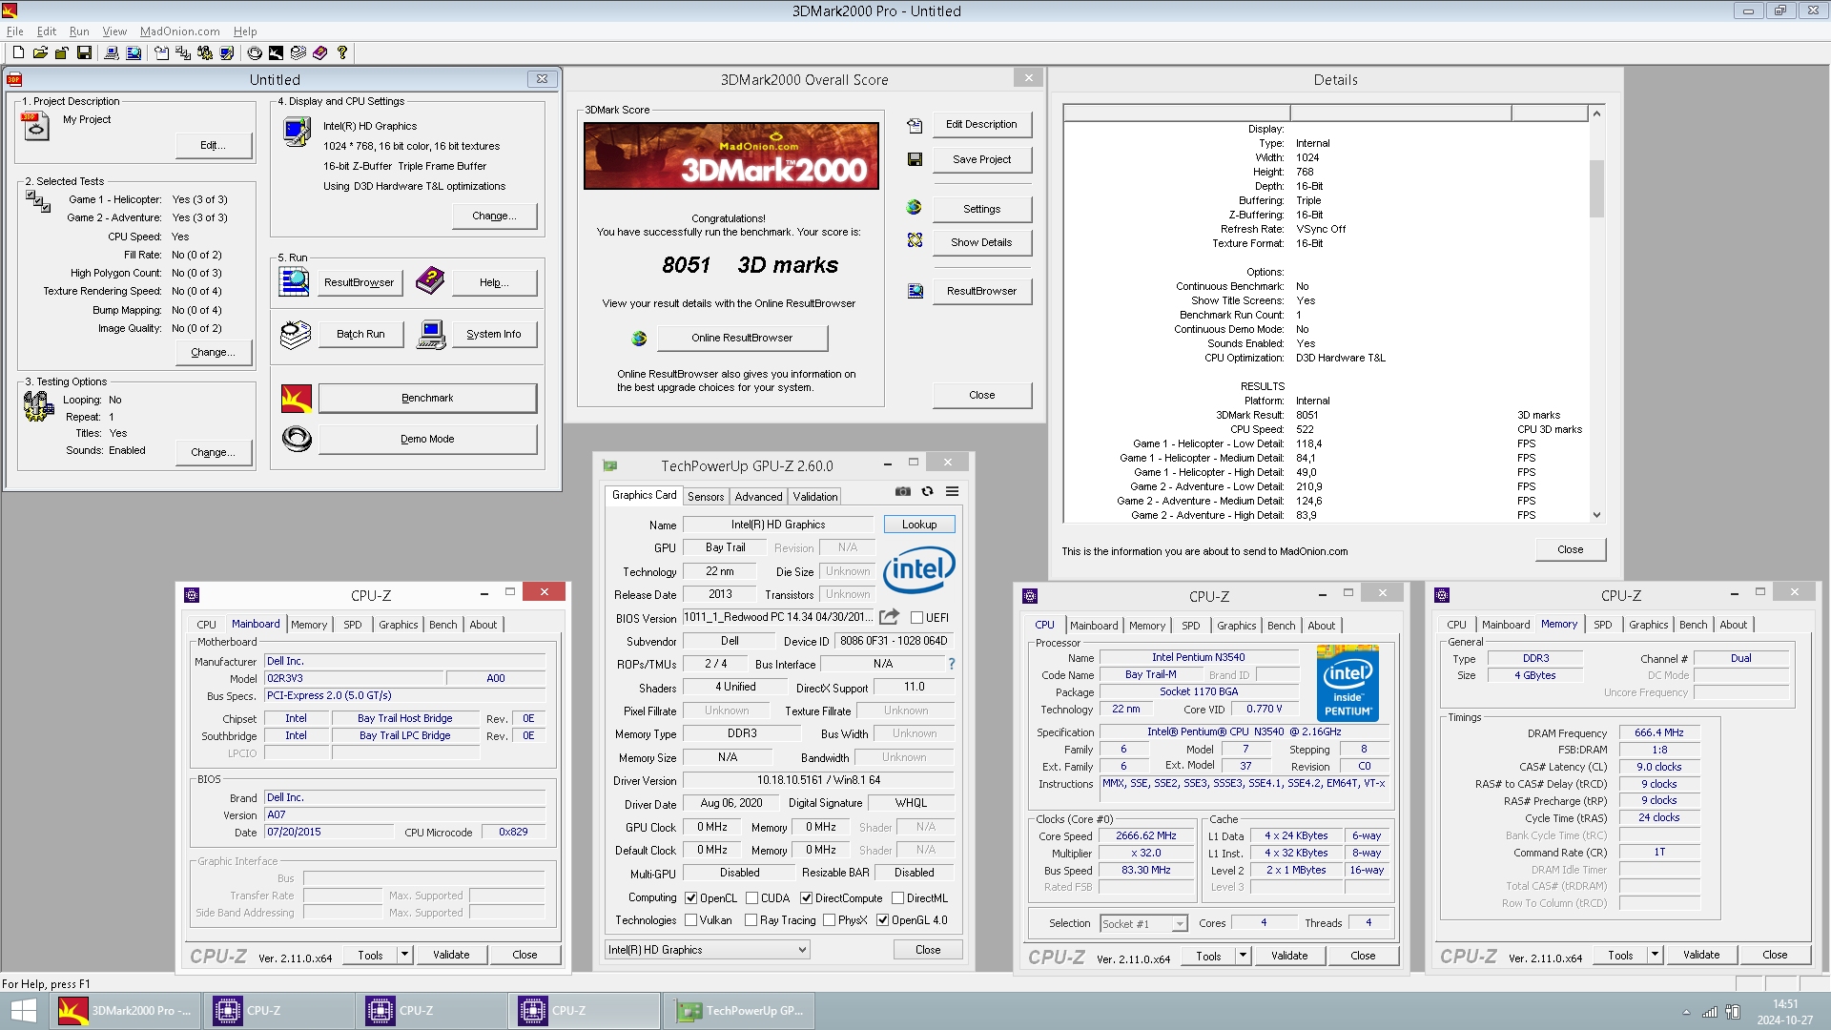Expand Tools dropdown arrow in CPU tab CPU-Z window
Viewport: 1831px width, 1030px height.
pyautogui.click(x=1243, y=956)
